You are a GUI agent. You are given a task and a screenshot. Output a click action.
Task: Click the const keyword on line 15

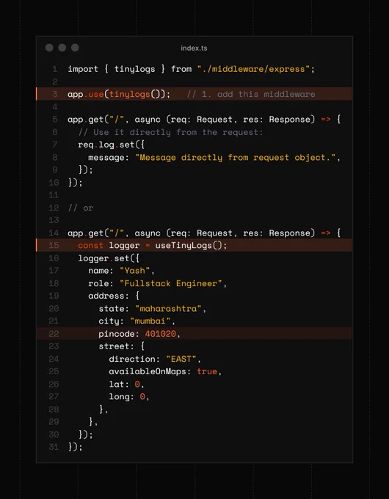[x=90, y=245]
